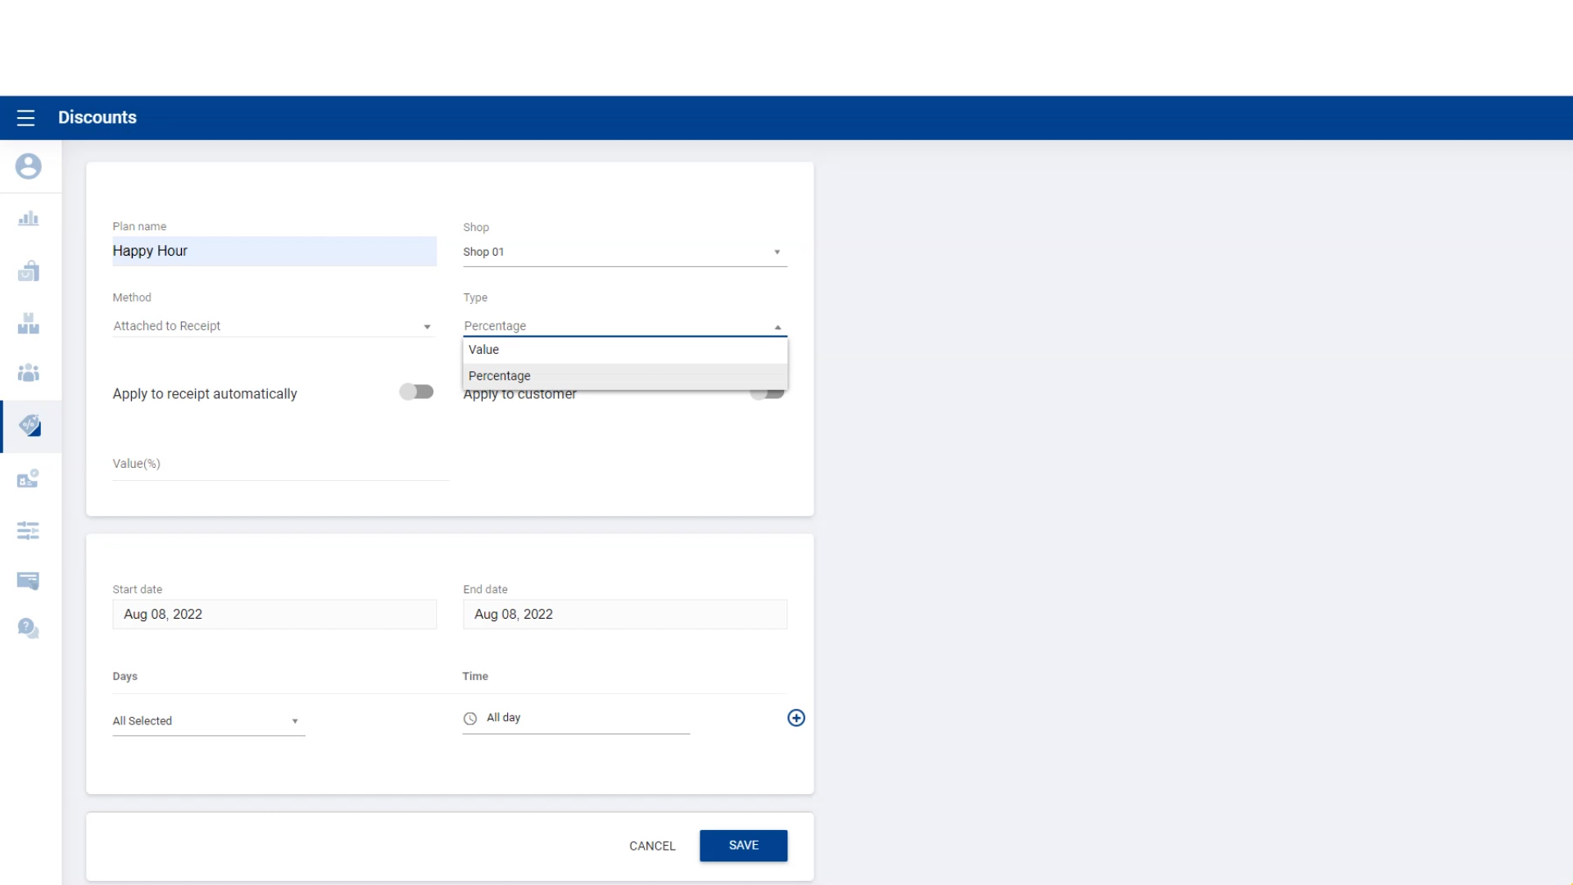The height and width of the screenshot is (885, 1573).
Task: Click the CANCEL button
Action: coord(652,846)
